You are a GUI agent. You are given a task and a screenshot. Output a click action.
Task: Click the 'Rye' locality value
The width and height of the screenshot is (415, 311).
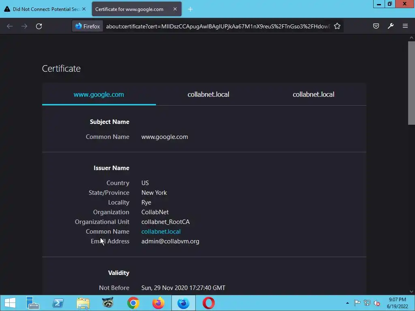146,202
